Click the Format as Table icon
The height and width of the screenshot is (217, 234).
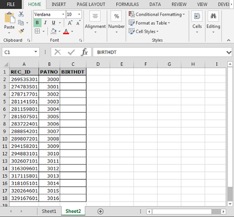click(x=132, y=23)
